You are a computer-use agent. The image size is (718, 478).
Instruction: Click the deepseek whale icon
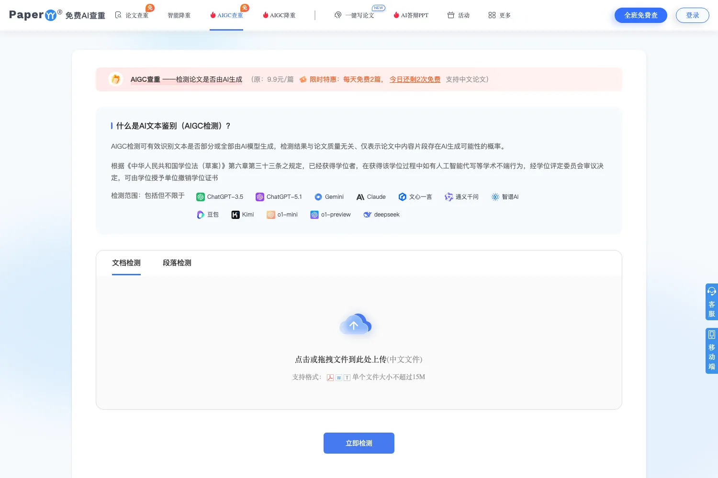point(368,215)
